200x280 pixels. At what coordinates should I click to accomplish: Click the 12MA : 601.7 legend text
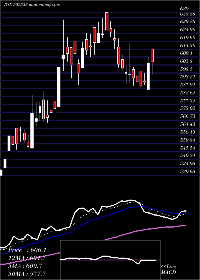pyautogui.click(x=27, y=258)
